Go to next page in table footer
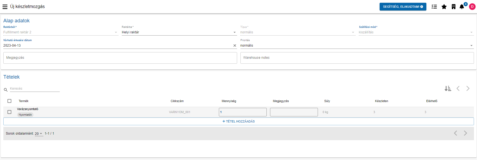The height and width of the screenshot is (160, 477). [x=465, y=133]
